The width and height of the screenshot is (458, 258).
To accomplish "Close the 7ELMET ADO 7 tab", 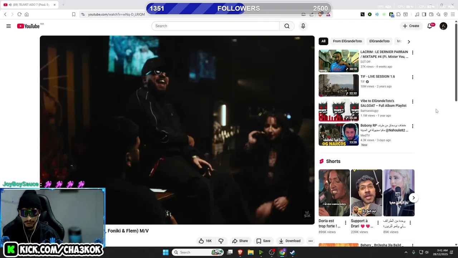I will [54, 5].
